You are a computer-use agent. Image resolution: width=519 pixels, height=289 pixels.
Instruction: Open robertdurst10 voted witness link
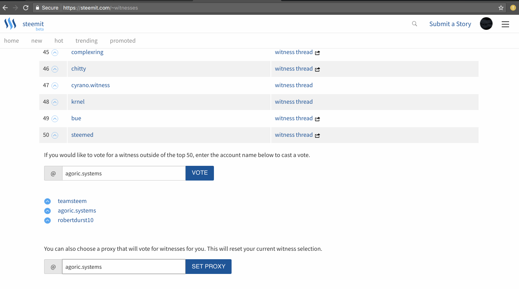(76, 220)
